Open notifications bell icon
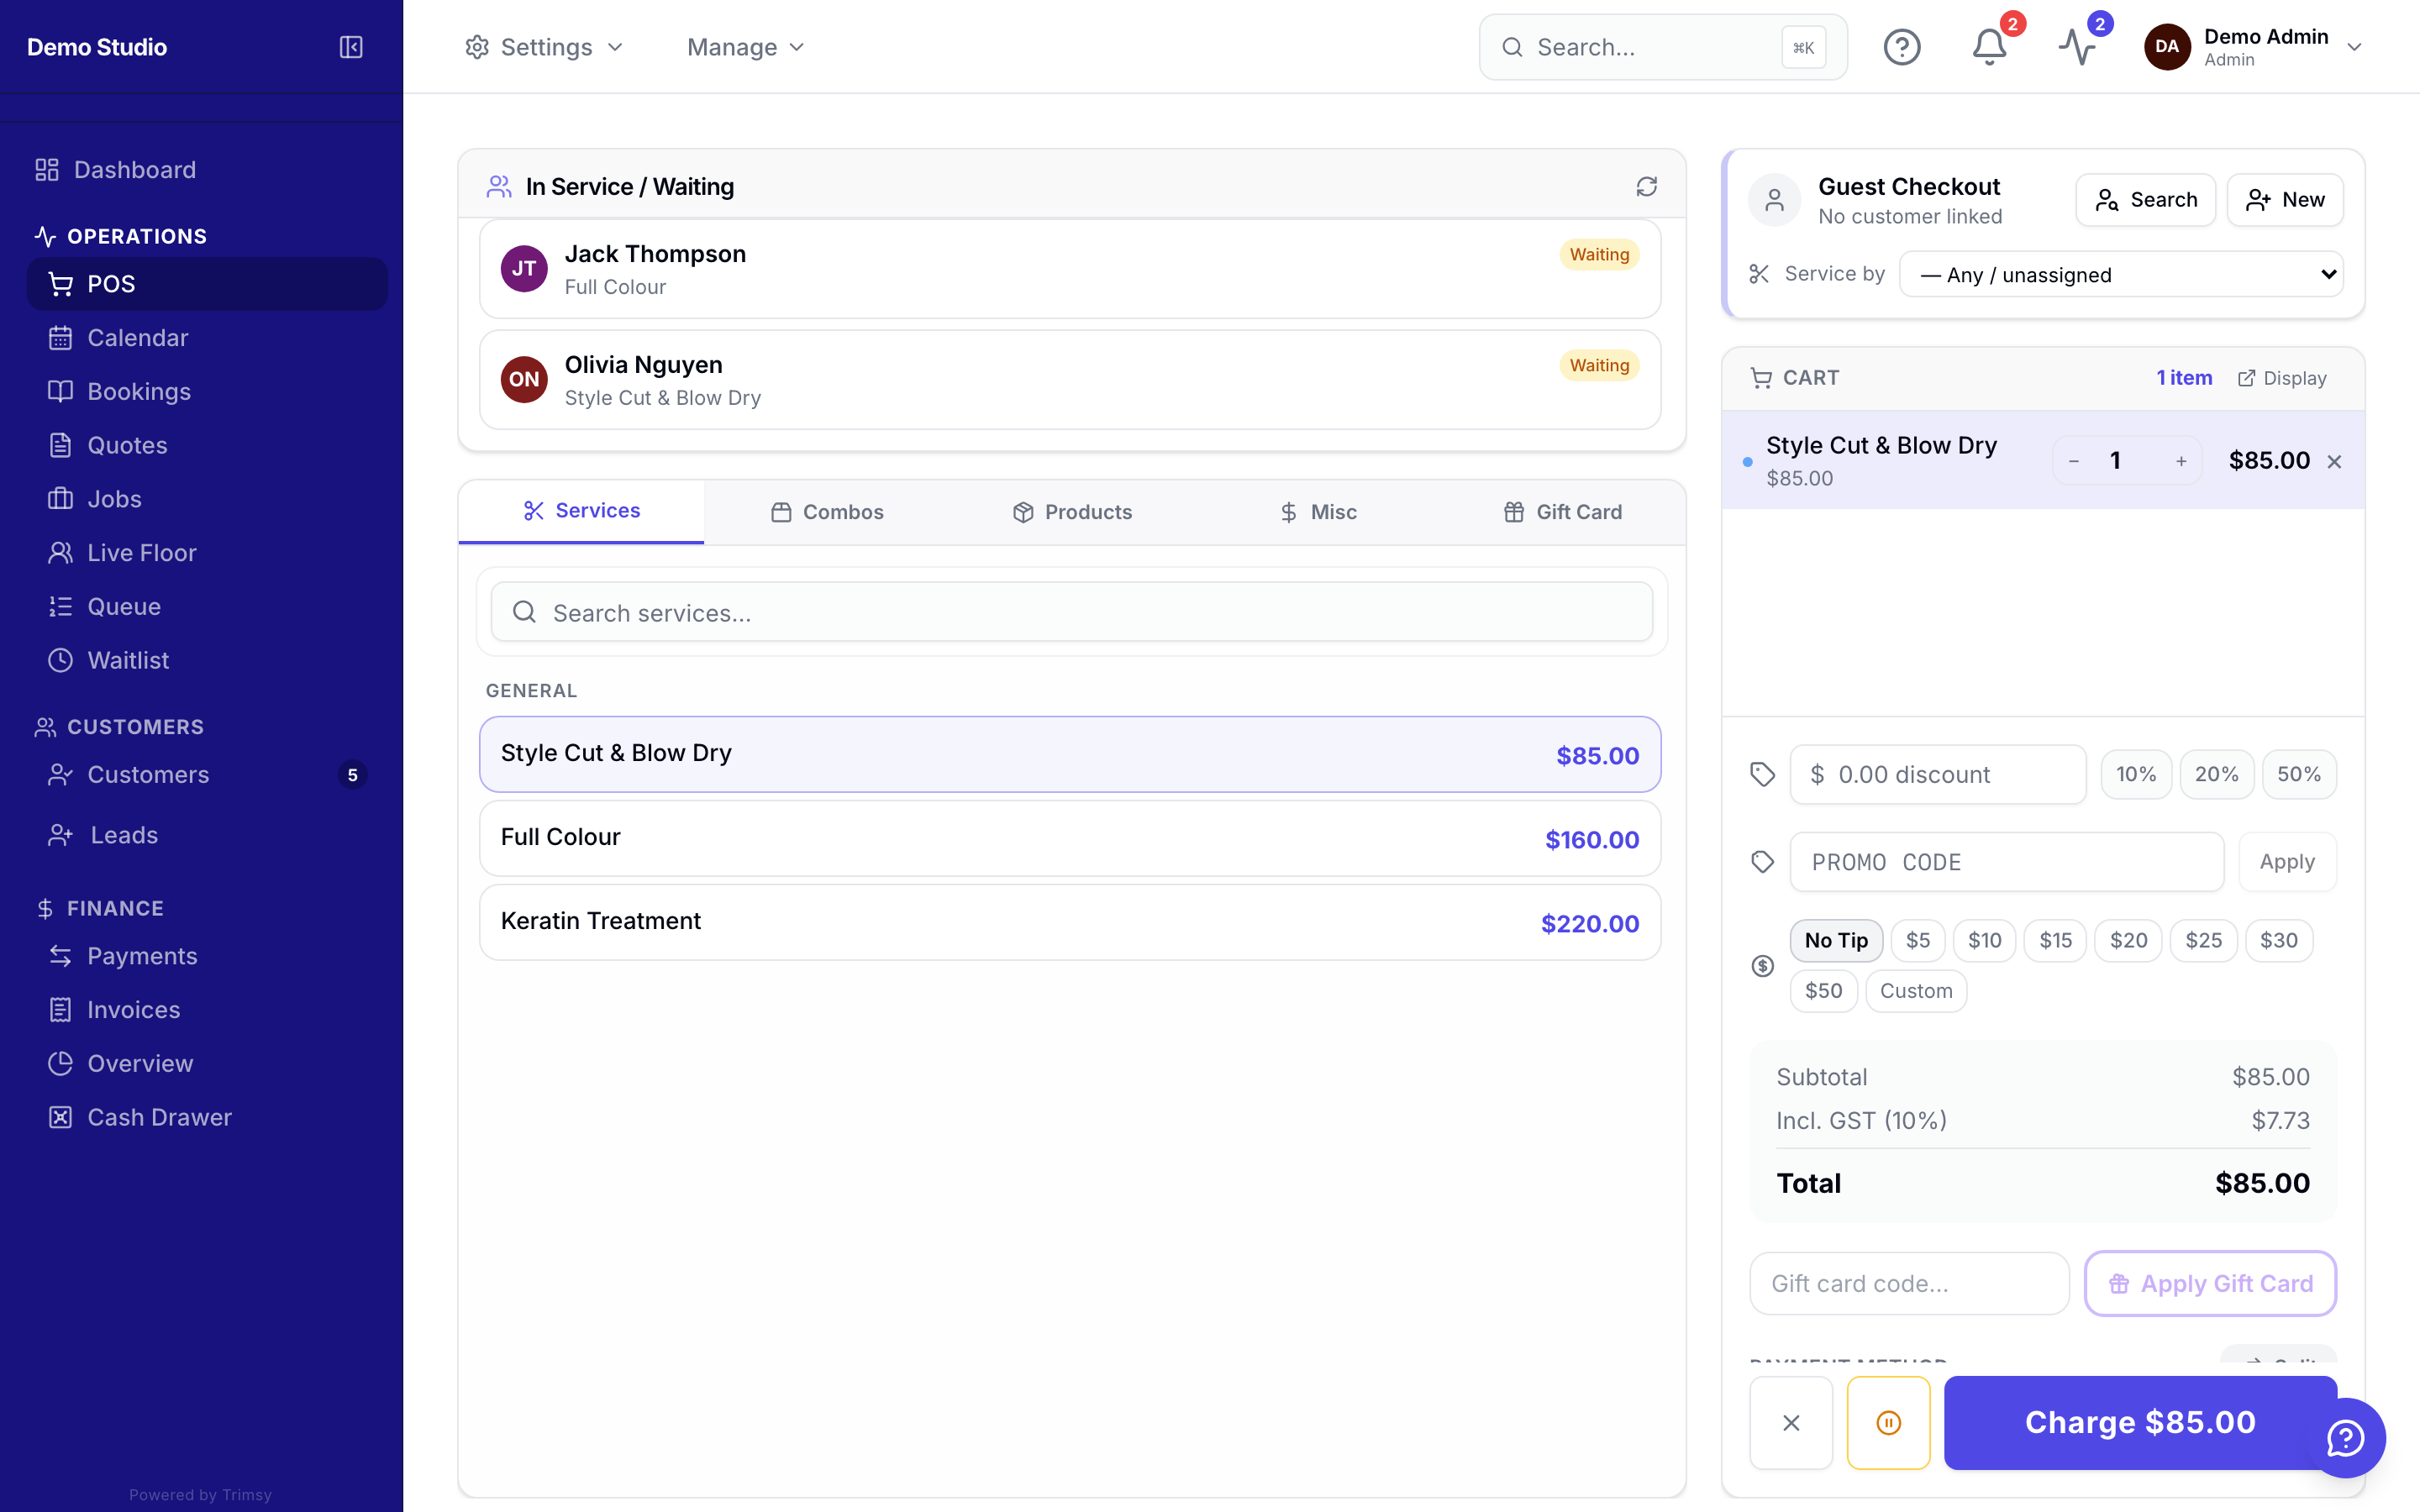The width and height of the screenshot is (2420, 1512). tap(1989, 47)
